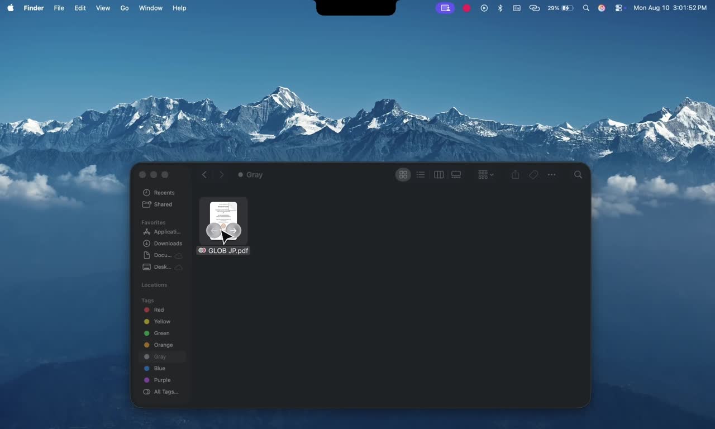Select the GLOB JP.pdf file name
The height and width of the screenshot is (429, 715).
(228, 251)
